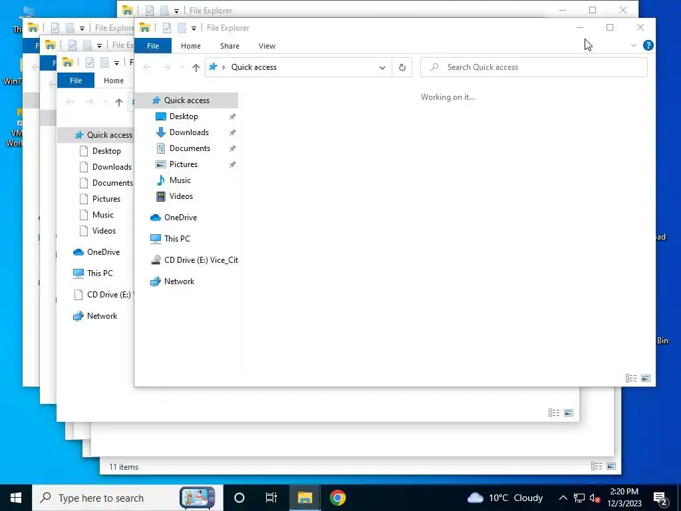Image resolution: width=681 pixels, height=511 pixels.
Task: Click the File Explorer folder icon in front title bar
Action: (x=144, y=28)
